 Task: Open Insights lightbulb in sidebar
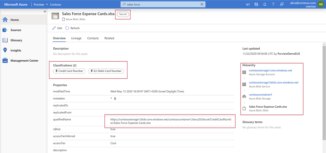(x=5, y=50)
